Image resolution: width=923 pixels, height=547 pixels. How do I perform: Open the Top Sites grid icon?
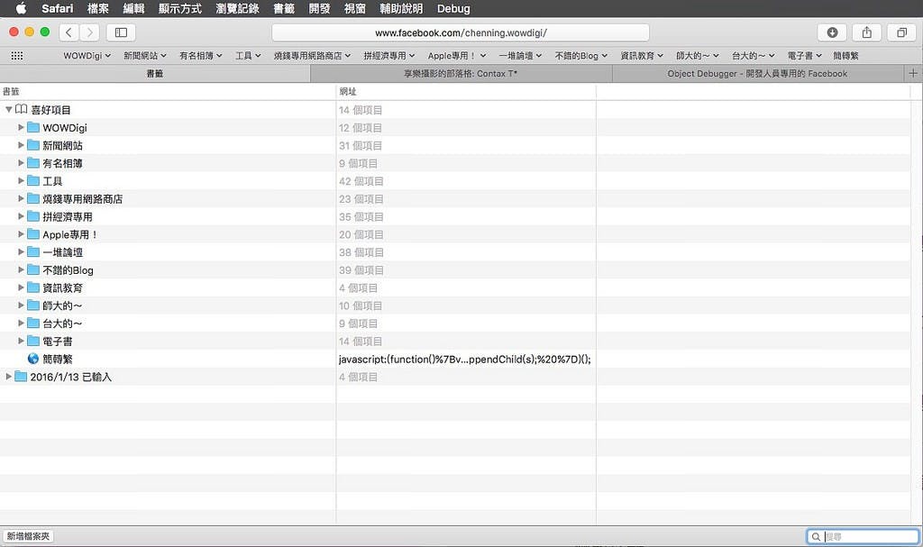[17, 56]
